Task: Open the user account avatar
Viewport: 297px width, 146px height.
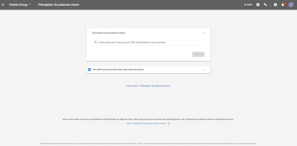Action: point(291,5)
